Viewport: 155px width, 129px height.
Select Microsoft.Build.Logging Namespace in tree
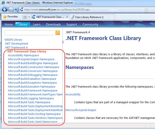(31, 98)
